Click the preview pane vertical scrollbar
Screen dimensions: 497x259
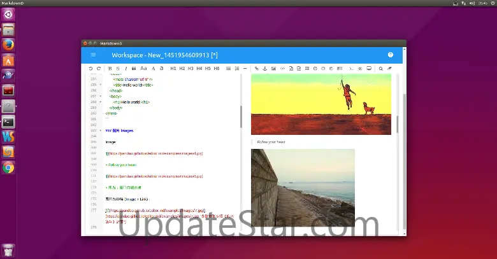coord(397,125)
